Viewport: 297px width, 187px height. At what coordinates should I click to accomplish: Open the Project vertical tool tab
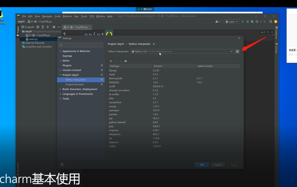tap(18, 31)
